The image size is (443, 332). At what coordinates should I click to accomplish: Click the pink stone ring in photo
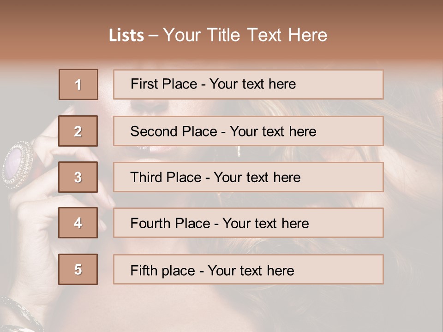click(18, 164)
